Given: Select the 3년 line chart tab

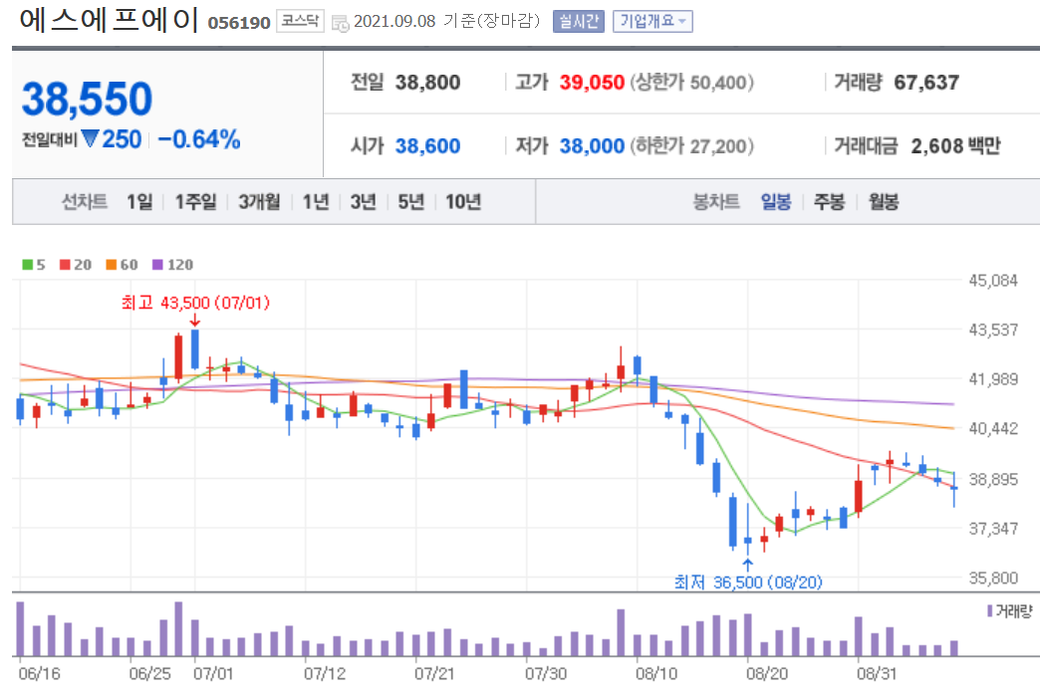Looking at the screenshot, I should click(364, 201).
